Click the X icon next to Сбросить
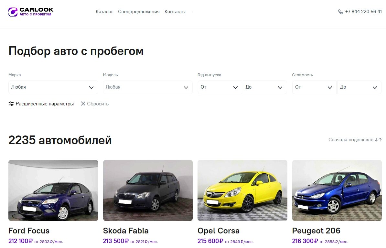The height and width of the screenshot is (248, 386). (84, 103)
